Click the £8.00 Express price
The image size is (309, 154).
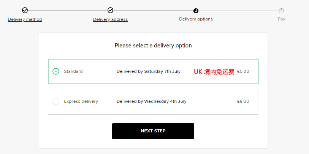[x=243, y=101]
